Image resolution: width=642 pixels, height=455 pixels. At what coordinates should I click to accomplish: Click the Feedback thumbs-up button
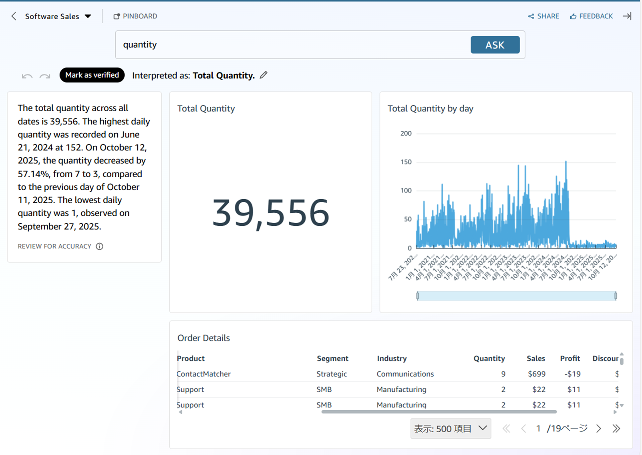[x=592, y=16]
